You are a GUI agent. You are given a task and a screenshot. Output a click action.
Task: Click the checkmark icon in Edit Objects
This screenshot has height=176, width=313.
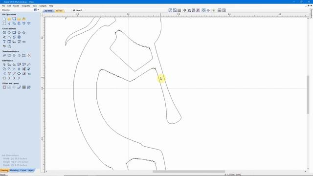coord(29,69)
